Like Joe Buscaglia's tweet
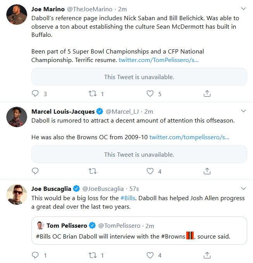The width and height of the screenshot is (253, 263). click(x=150, y=255)
